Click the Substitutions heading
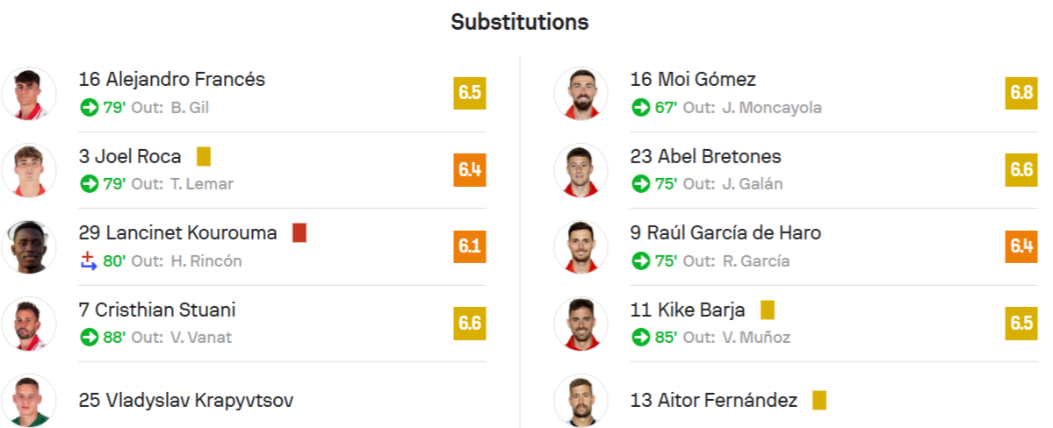This screenshot has width=1053, height=428. point(520,22)
